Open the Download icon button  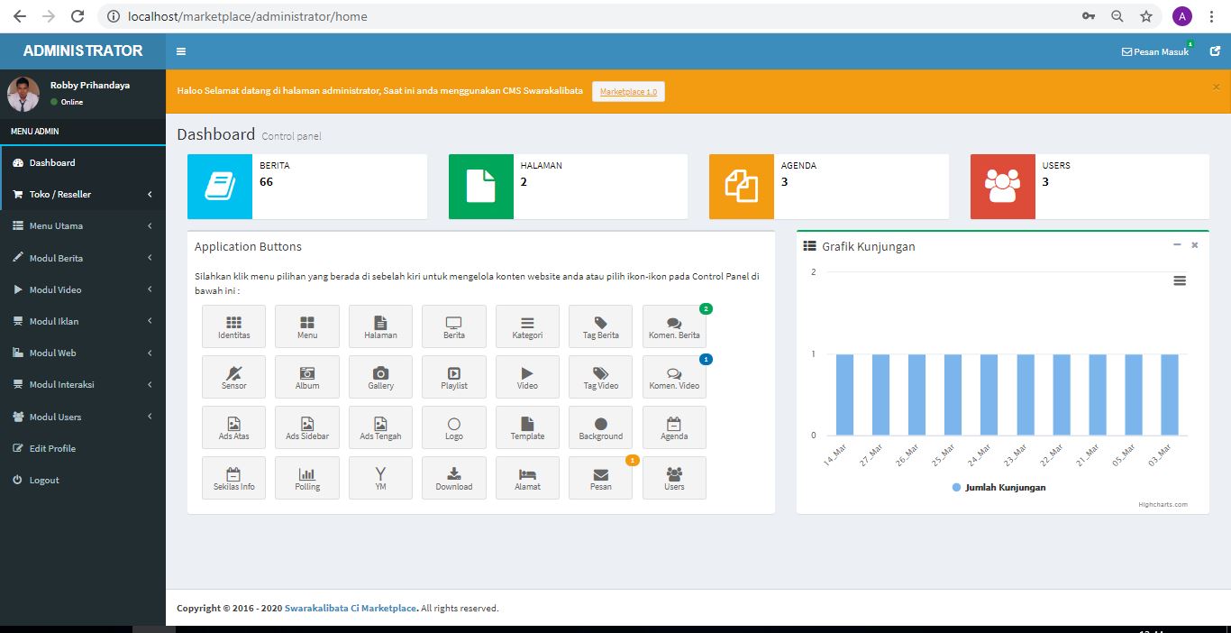453,478
